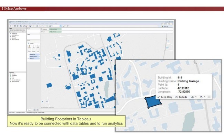Click the Undo back arrow in Tableau toolbar
Image resolution: width=224 pixels, height=140 pixels.
click(10, 26)
